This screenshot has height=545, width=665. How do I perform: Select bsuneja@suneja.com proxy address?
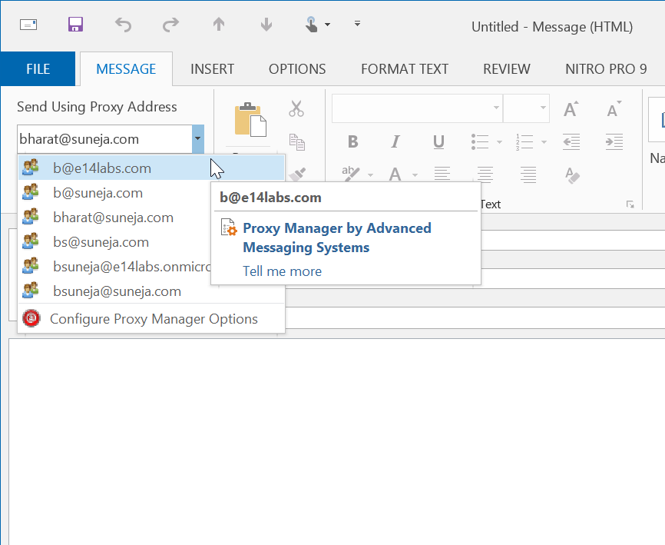[151, 291]
